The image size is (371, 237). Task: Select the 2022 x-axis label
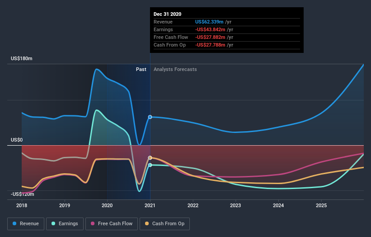193,205
